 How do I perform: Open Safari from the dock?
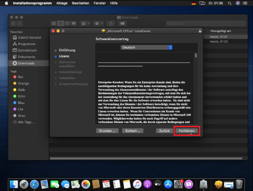pyautogui.click(x=34, y=184)
